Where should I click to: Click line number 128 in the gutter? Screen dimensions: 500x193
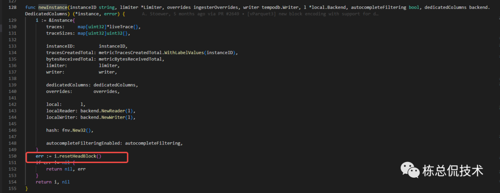pos(12,8)
